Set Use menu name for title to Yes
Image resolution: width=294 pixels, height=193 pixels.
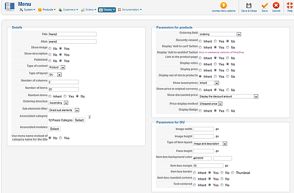[61, 138]
